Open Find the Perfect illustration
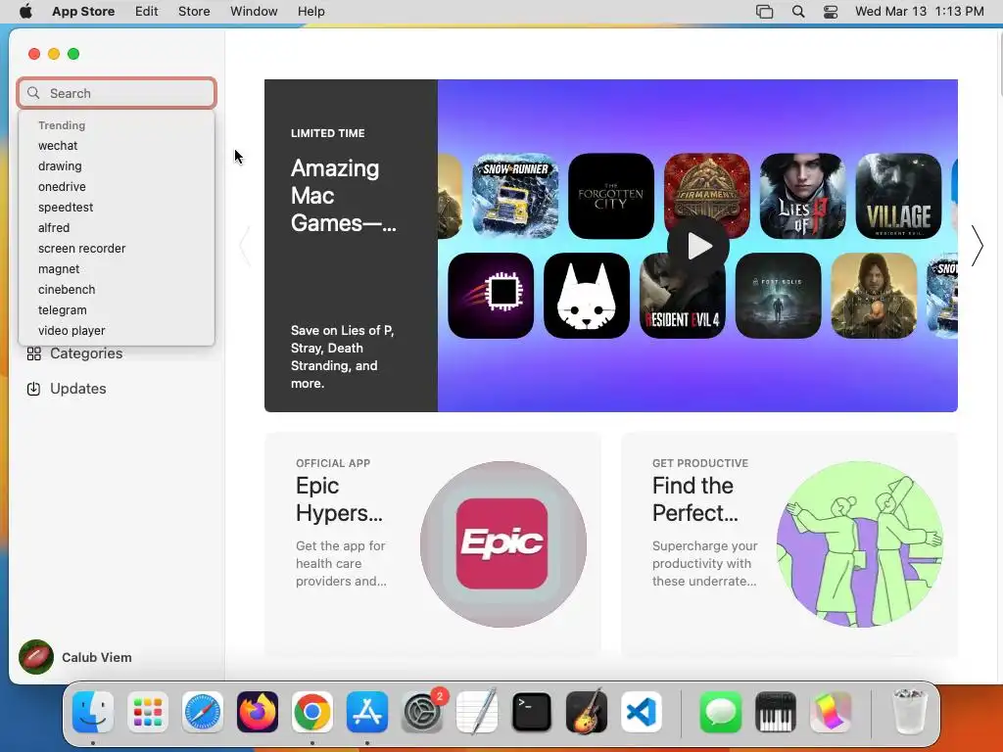1003x752 pixels. point(860,544)
